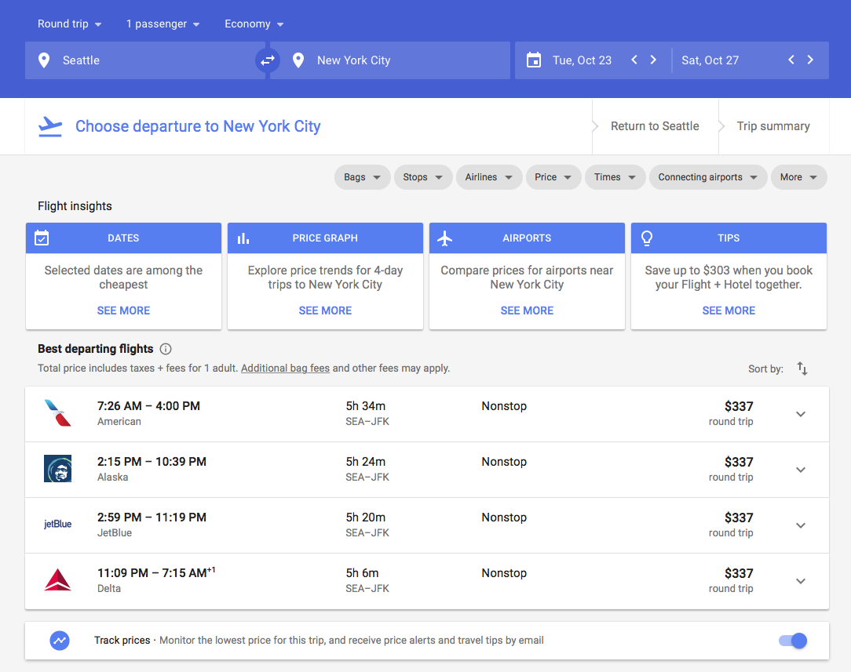Click the Seattle location pin icon

[44, 60]
